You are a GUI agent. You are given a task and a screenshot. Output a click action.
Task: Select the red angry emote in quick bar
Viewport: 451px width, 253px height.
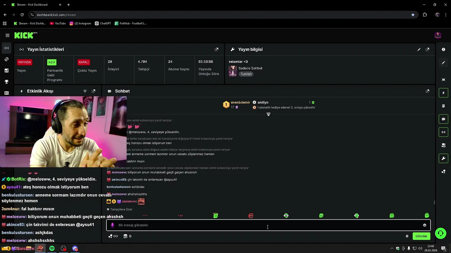point(251,216)
